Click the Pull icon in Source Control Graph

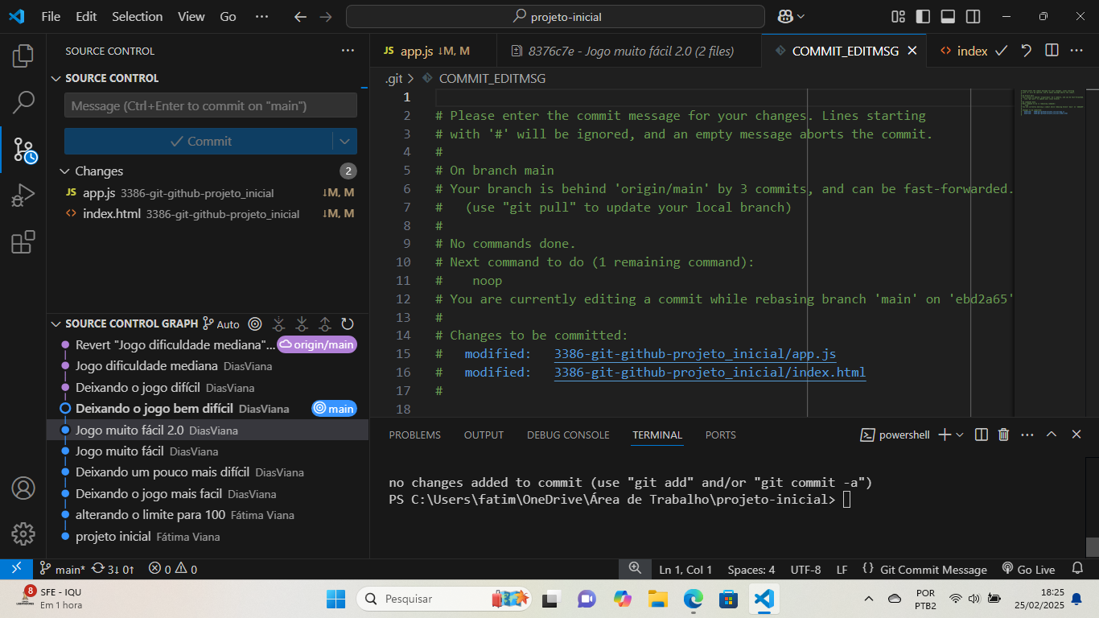(x=302, y=323)
